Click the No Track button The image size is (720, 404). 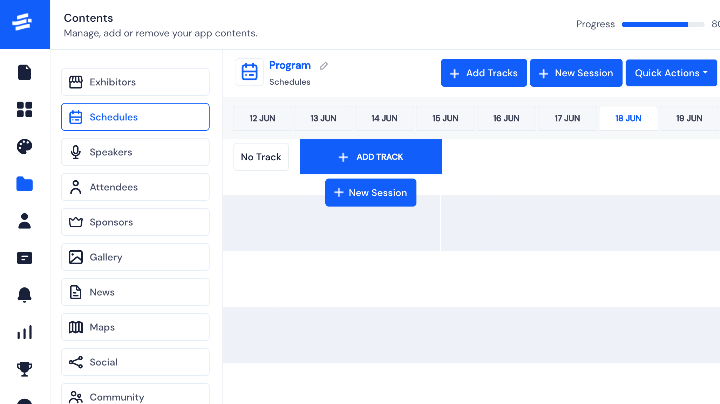point(260,156)
